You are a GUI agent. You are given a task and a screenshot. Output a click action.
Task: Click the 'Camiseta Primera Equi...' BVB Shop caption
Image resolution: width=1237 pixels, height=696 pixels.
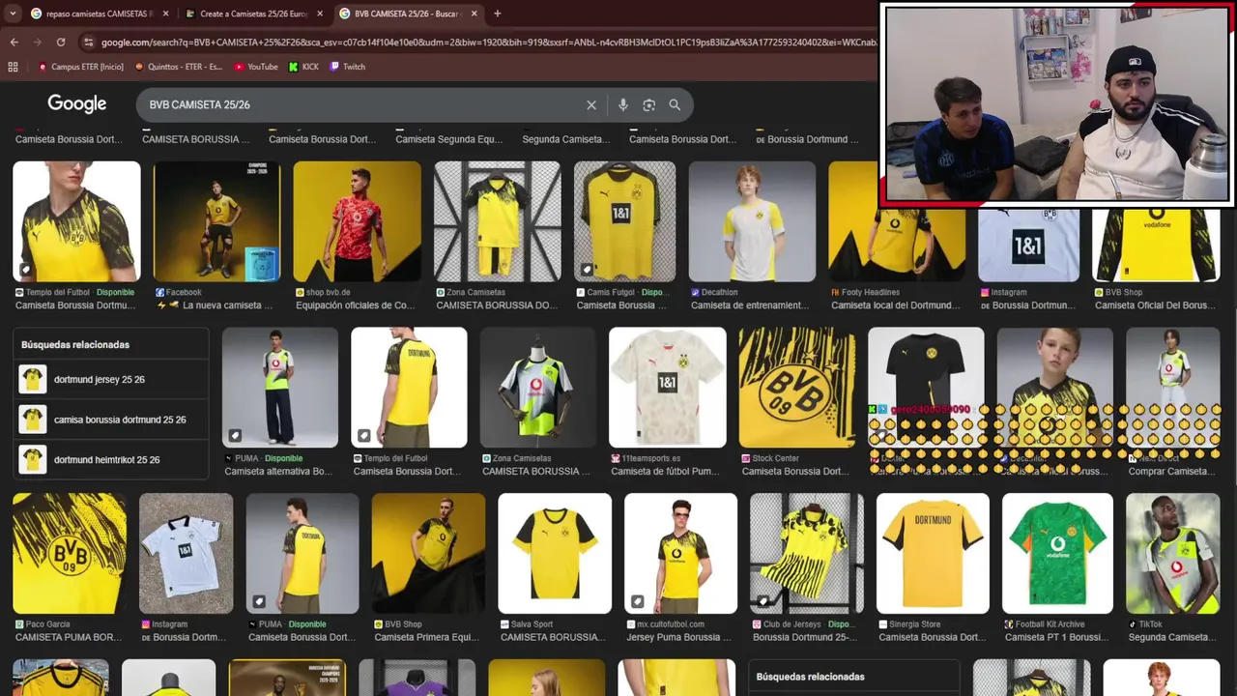426,637
